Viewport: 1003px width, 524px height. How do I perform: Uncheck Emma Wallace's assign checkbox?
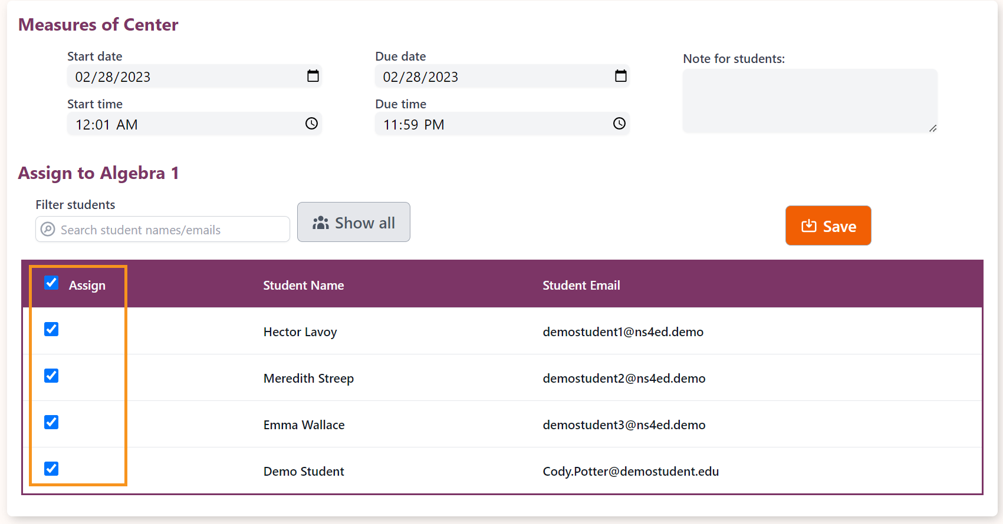coord(51,422)
